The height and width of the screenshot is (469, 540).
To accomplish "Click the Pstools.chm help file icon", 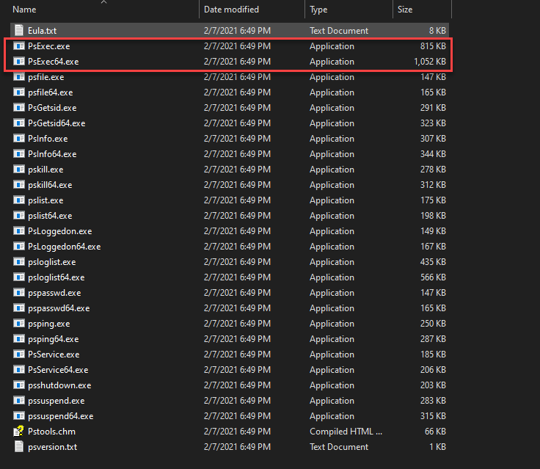I will (18, 431).
